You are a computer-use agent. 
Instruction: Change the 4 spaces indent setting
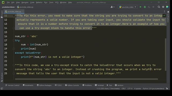coord(137,89)
